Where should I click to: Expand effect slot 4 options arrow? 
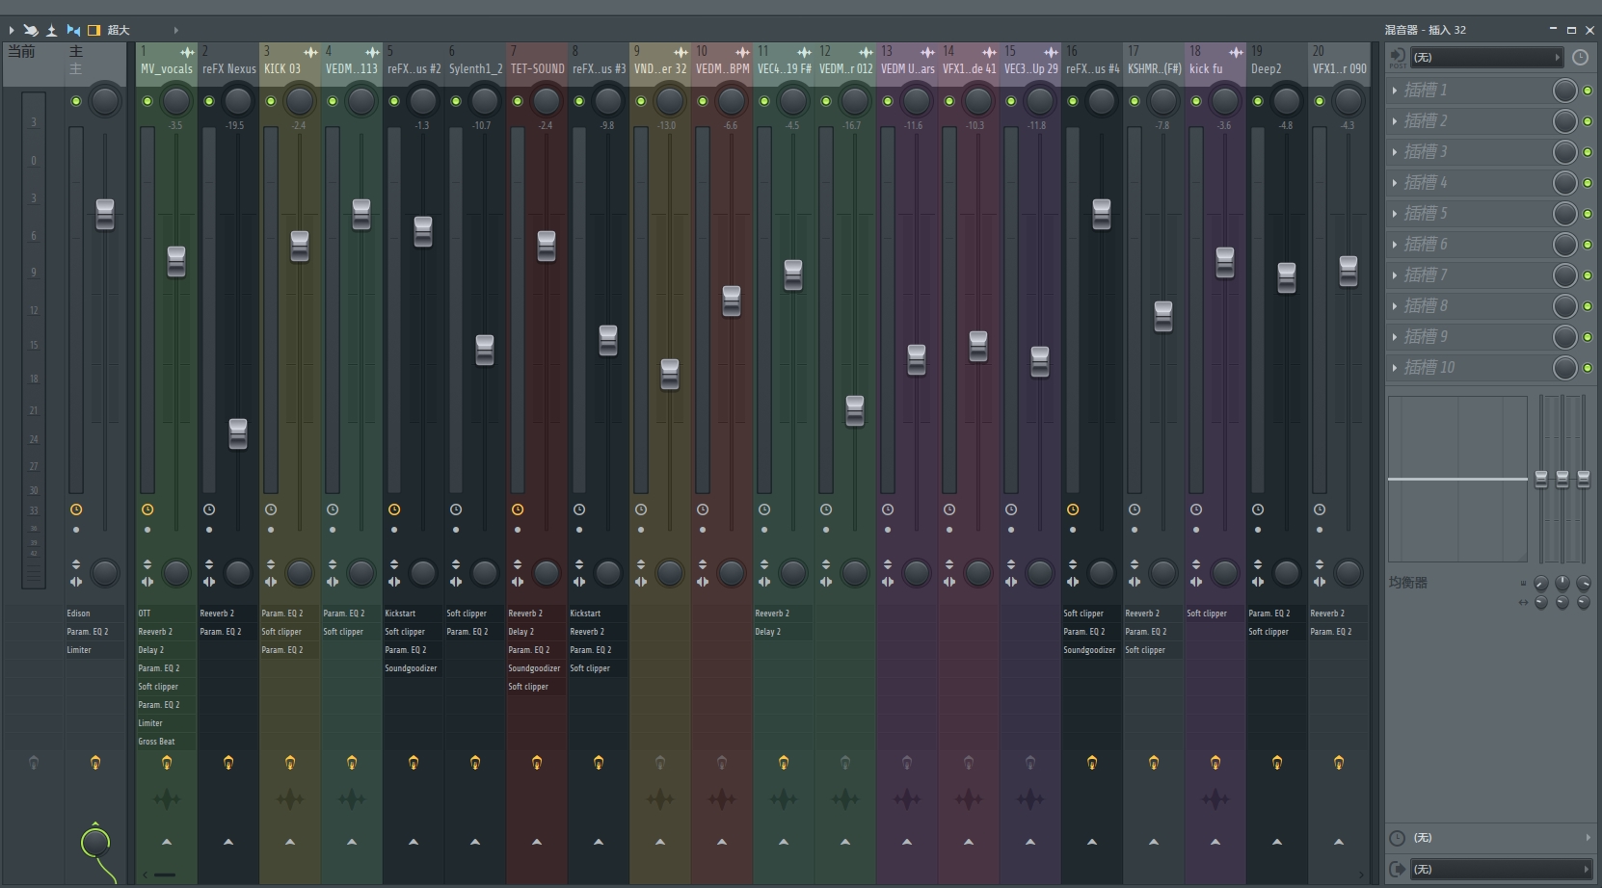[x=1395, y=183]
